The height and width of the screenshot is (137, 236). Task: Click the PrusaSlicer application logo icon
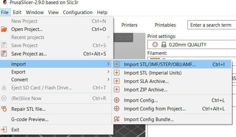[x=5, y=2]
